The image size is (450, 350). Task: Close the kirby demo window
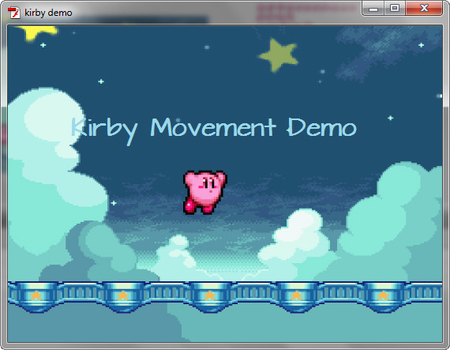424,9
